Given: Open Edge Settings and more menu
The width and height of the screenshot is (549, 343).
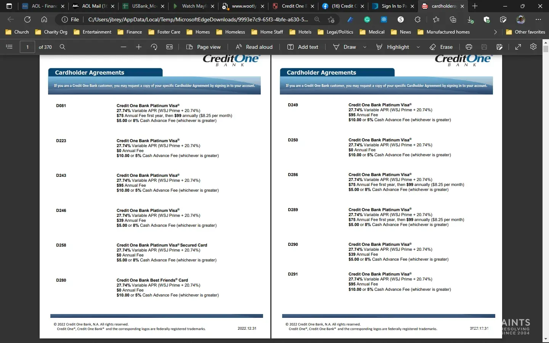Looking at the screenshot, I should 538,19.
